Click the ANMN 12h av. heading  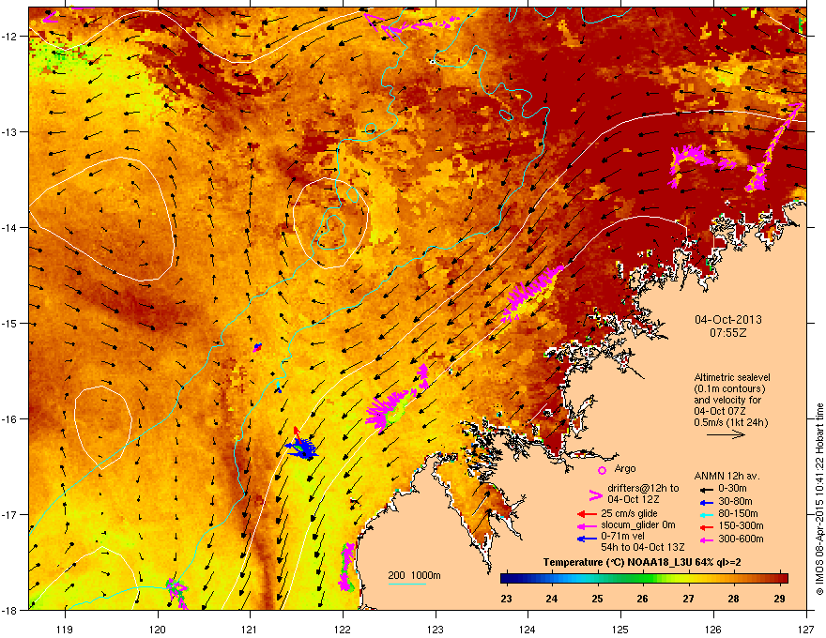(x=727, y=477)
